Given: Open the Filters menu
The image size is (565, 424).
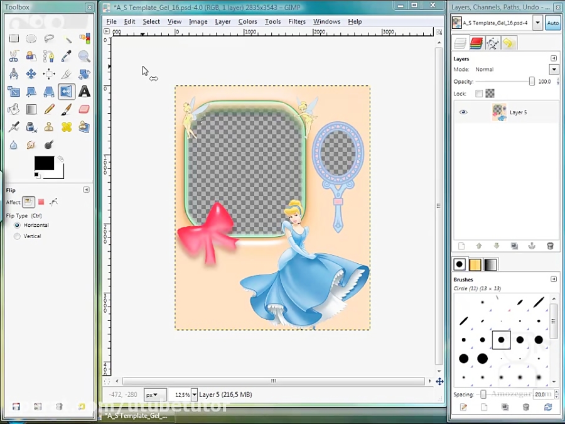Looking at the screenshot, I should point(296,21).
